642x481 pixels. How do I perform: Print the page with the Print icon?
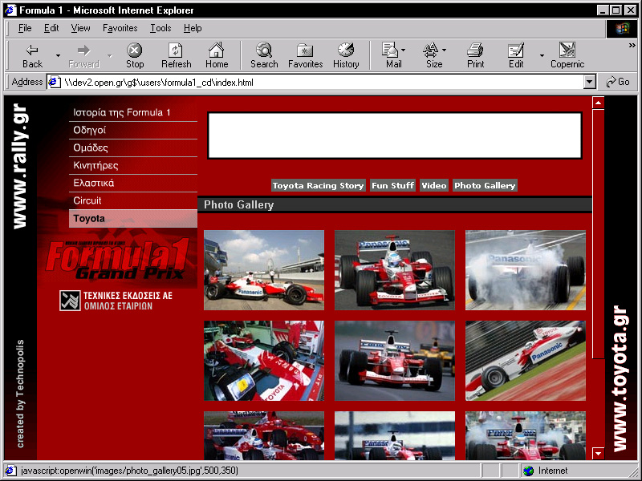click(475, 55)
